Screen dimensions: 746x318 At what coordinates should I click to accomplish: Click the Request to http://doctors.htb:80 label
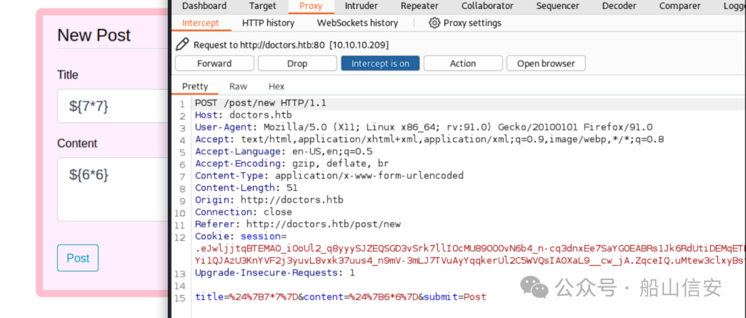click(291, 46)
